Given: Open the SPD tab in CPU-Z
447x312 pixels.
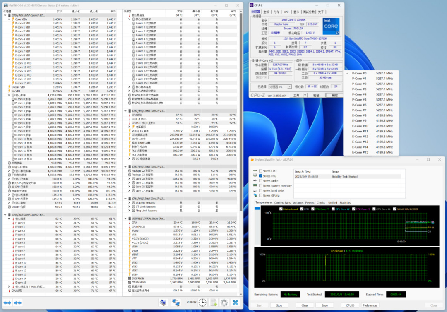Looking at the screenshot, I should tap(286, 12).
